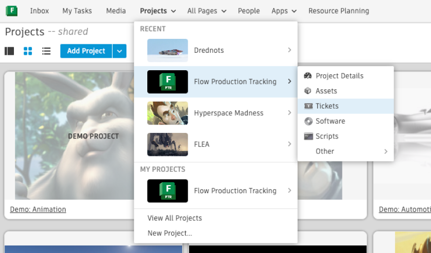
Task: Expand the Hyperspace Madness submenu arrow
Action: click(290, 113)
